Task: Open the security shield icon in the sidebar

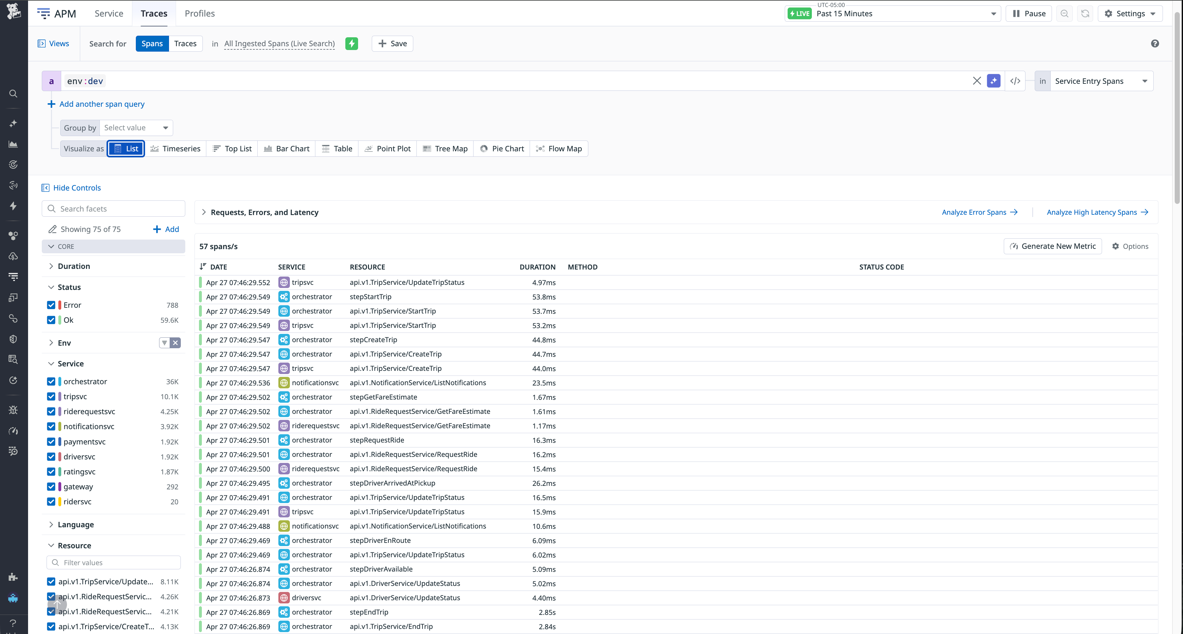Action: click(x=13, y=339)
